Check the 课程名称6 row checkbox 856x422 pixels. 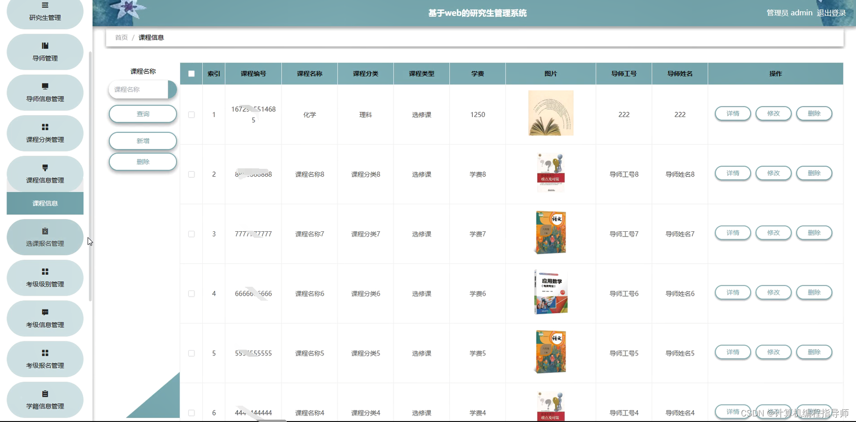tap(191, 294)
